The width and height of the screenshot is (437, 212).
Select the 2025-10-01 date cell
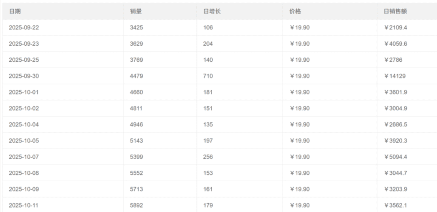[x=23, y=92]
